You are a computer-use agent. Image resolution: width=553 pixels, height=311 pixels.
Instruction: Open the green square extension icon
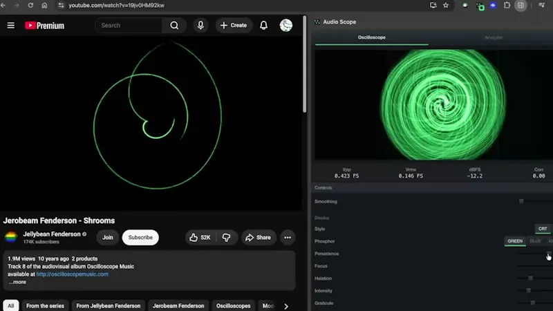[x=480, y=6]
